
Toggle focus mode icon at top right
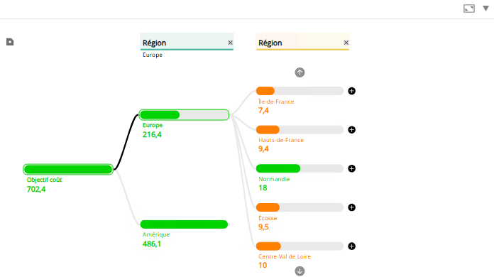point(468,9)
